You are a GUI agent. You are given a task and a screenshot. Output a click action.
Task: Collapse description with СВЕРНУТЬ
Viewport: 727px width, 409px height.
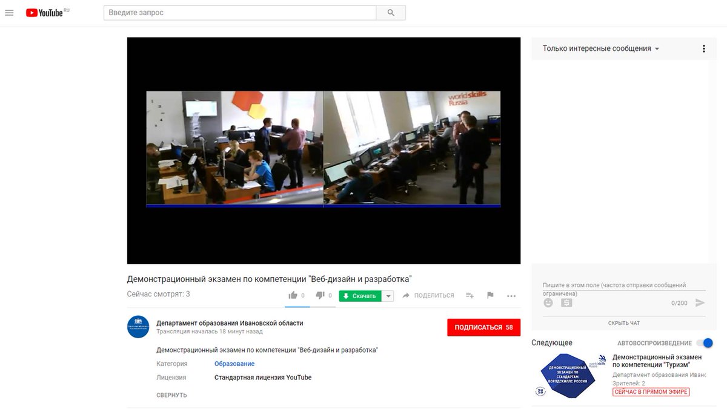tap(171, 395)
